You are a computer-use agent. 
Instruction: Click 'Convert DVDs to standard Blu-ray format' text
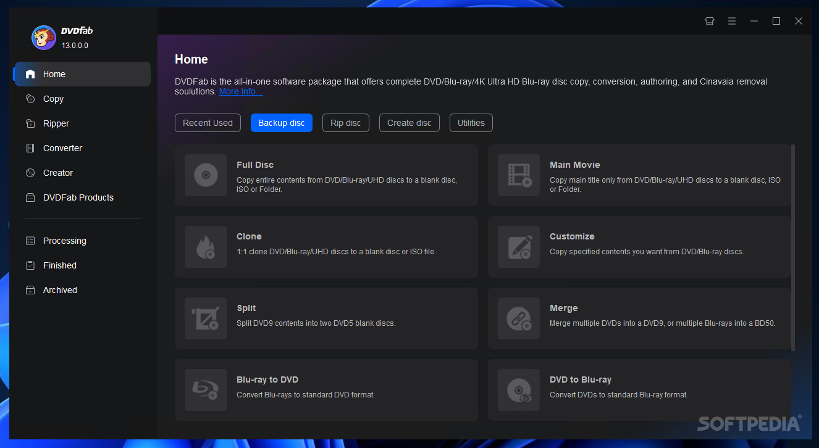(619, 395)
